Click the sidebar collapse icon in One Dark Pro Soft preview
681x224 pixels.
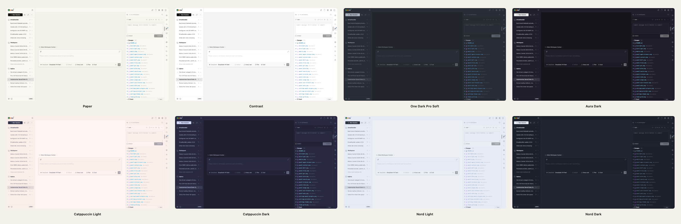click(x=369, y=10)
